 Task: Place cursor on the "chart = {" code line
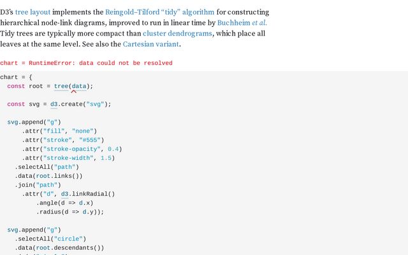point(20,77)
